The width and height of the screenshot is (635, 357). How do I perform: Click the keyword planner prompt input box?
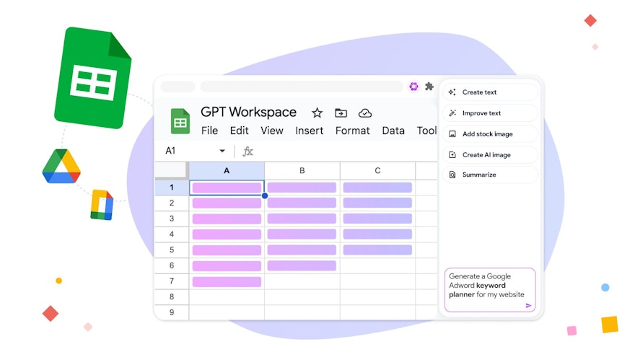(490, 290)
